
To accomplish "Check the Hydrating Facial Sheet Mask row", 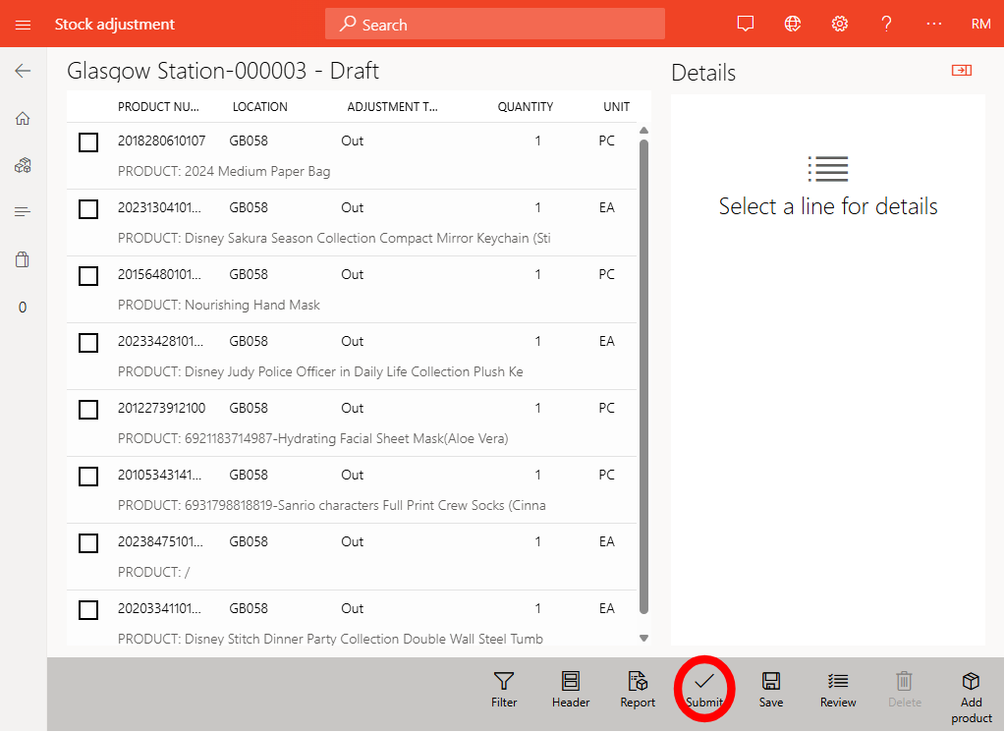I will click(88, 410).
